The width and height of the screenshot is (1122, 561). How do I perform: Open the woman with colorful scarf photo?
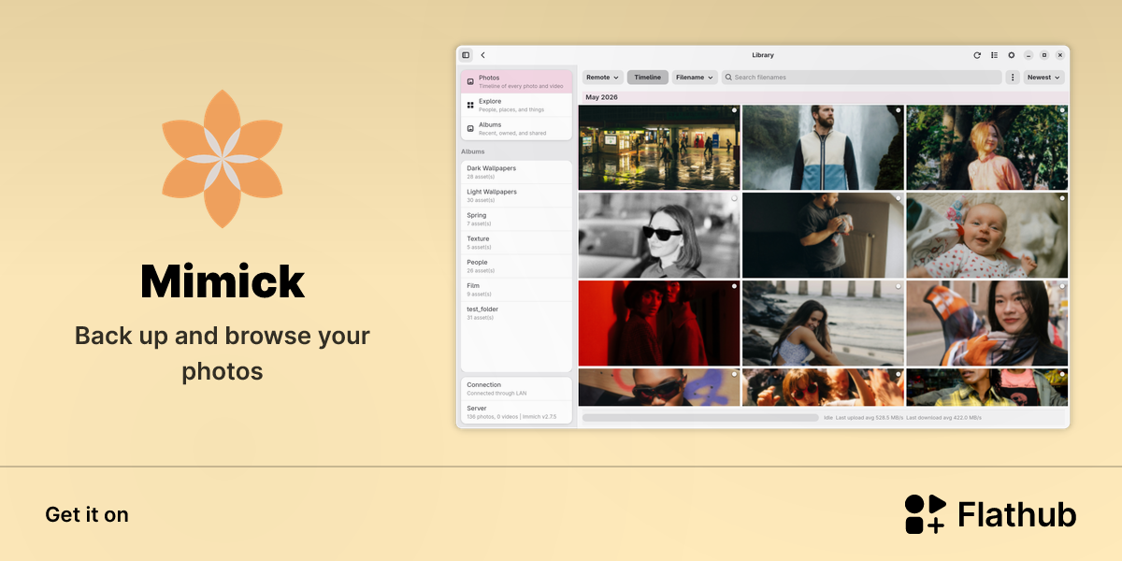click(x=986, y=324)
